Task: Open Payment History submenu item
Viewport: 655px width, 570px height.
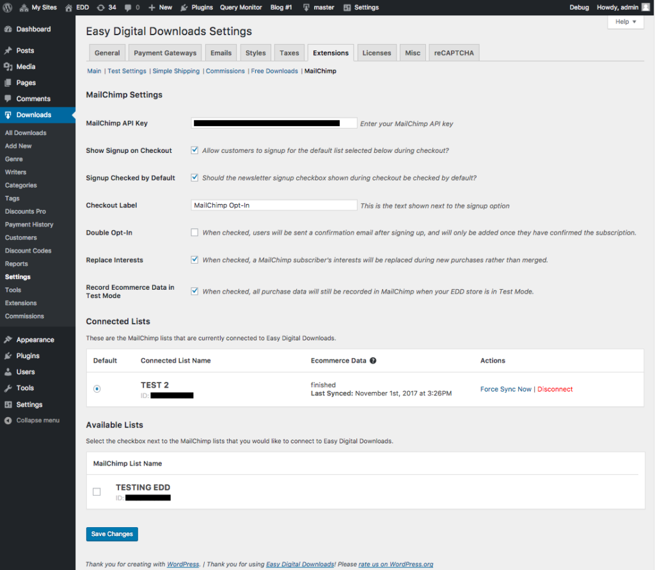Action: pos(29,225)
